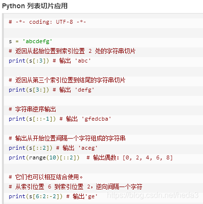Click the comment 从索引位置 6 到索引位置 2
The image size is (203, 204).
tap(75, 187)
